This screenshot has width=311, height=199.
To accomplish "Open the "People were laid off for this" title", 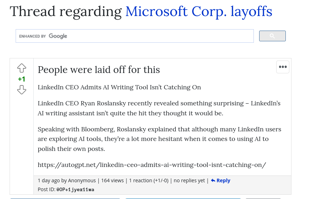I will click(x=99, y=69).
